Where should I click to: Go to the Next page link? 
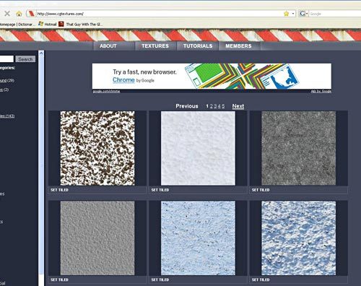coord(238,106)
